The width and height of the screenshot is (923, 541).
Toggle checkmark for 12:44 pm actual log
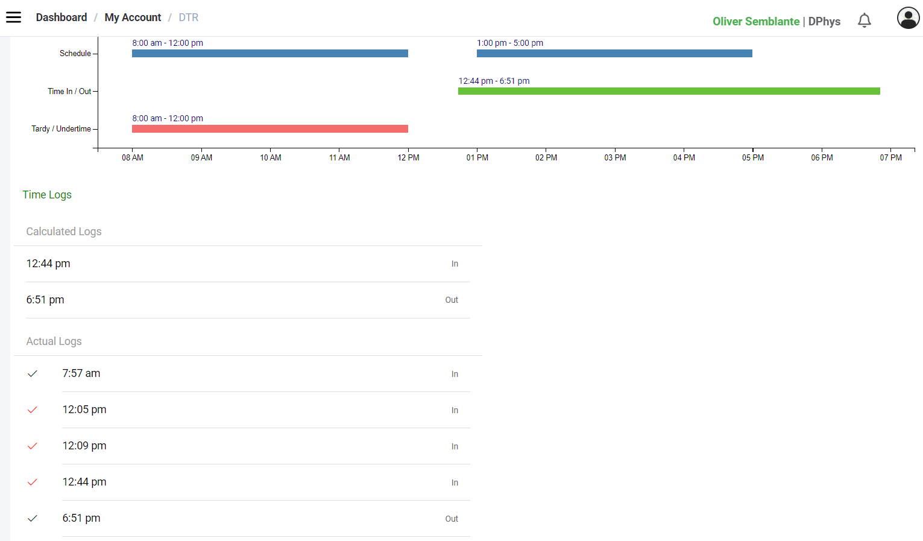click(33, 482)
